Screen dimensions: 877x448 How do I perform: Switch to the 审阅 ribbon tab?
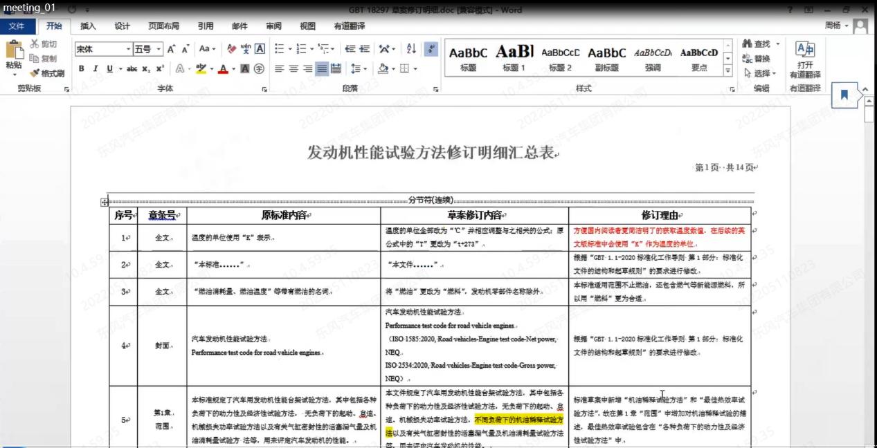click(x=272, y=26)
